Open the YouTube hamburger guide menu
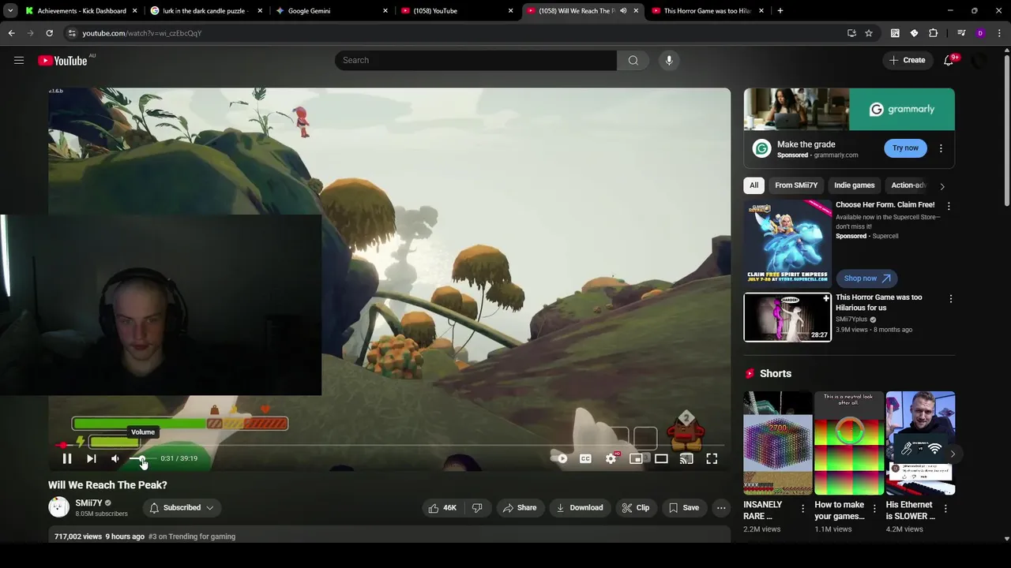 coord(19,60)
